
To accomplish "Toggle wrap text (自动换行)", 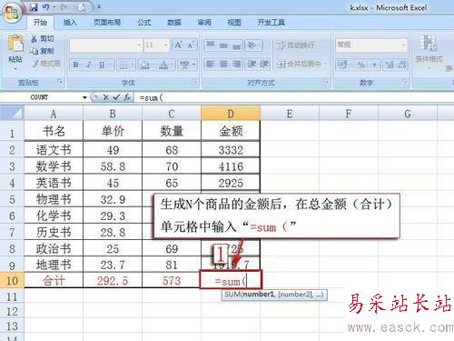I will coord(296,45).
